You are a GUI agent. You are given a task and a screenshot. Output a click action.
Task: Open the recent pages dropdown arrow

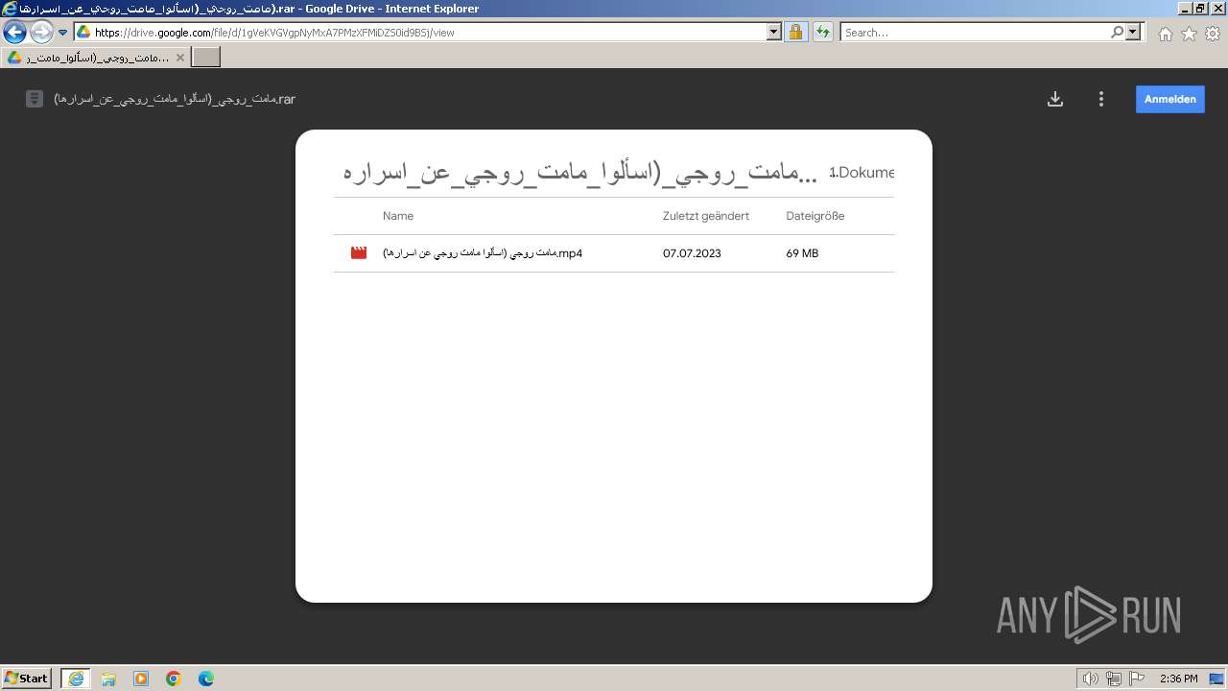point(63,32)
